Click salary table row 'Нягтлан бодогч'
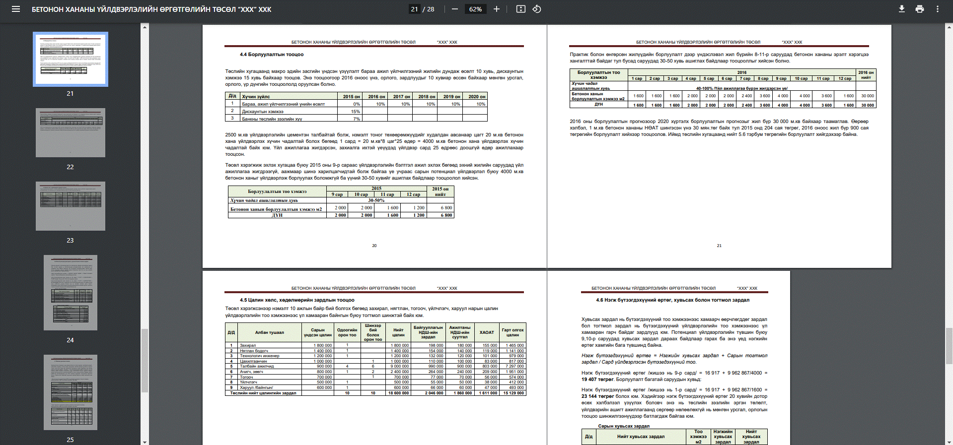Screen dimensions: 953x445 click(375, 351)
